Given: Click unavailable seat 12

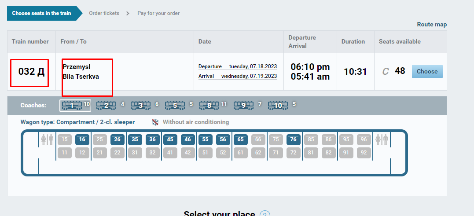Looking at the screenshot, I should pyautogui.click(x=82, y=153).
